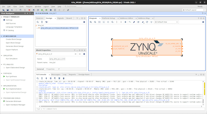The width and height of the screenshot is (207, 114).
Task: Open the Reports menu
Action: (29, 7)
